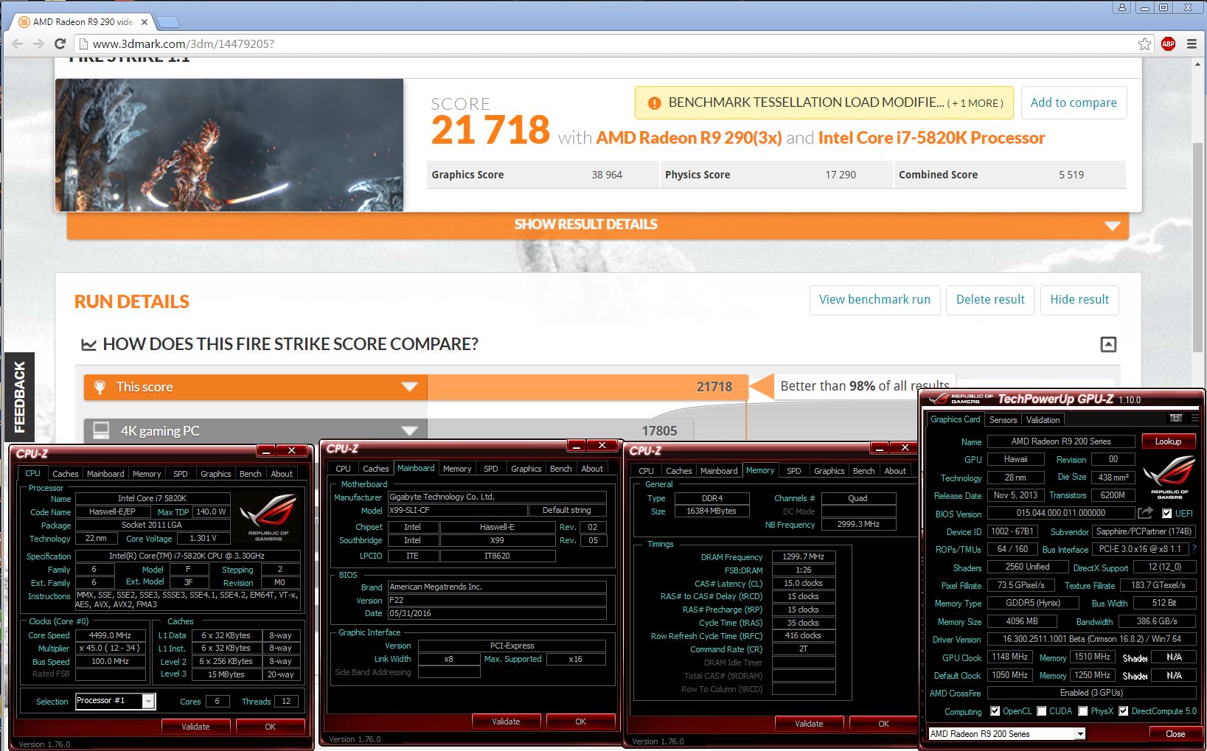Expand Show Result Details bar
Viewport: 1207px width, 751px height.
(x=598, y=225)
